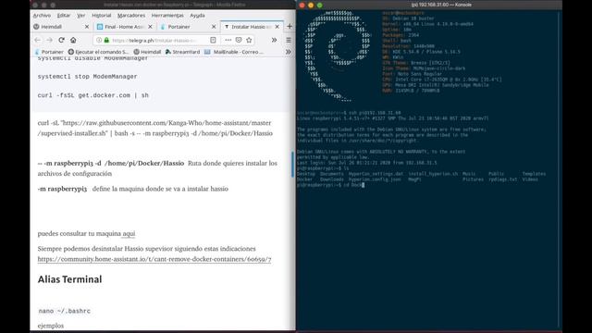Open the Herramientas menu
Screen dimensions: 592x333
point(167,16)
